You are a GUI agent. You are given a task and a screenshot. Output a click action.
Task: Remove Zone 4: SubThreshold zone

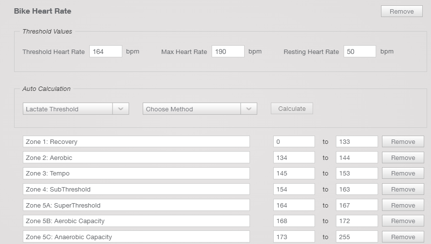[x=403, y=190]
